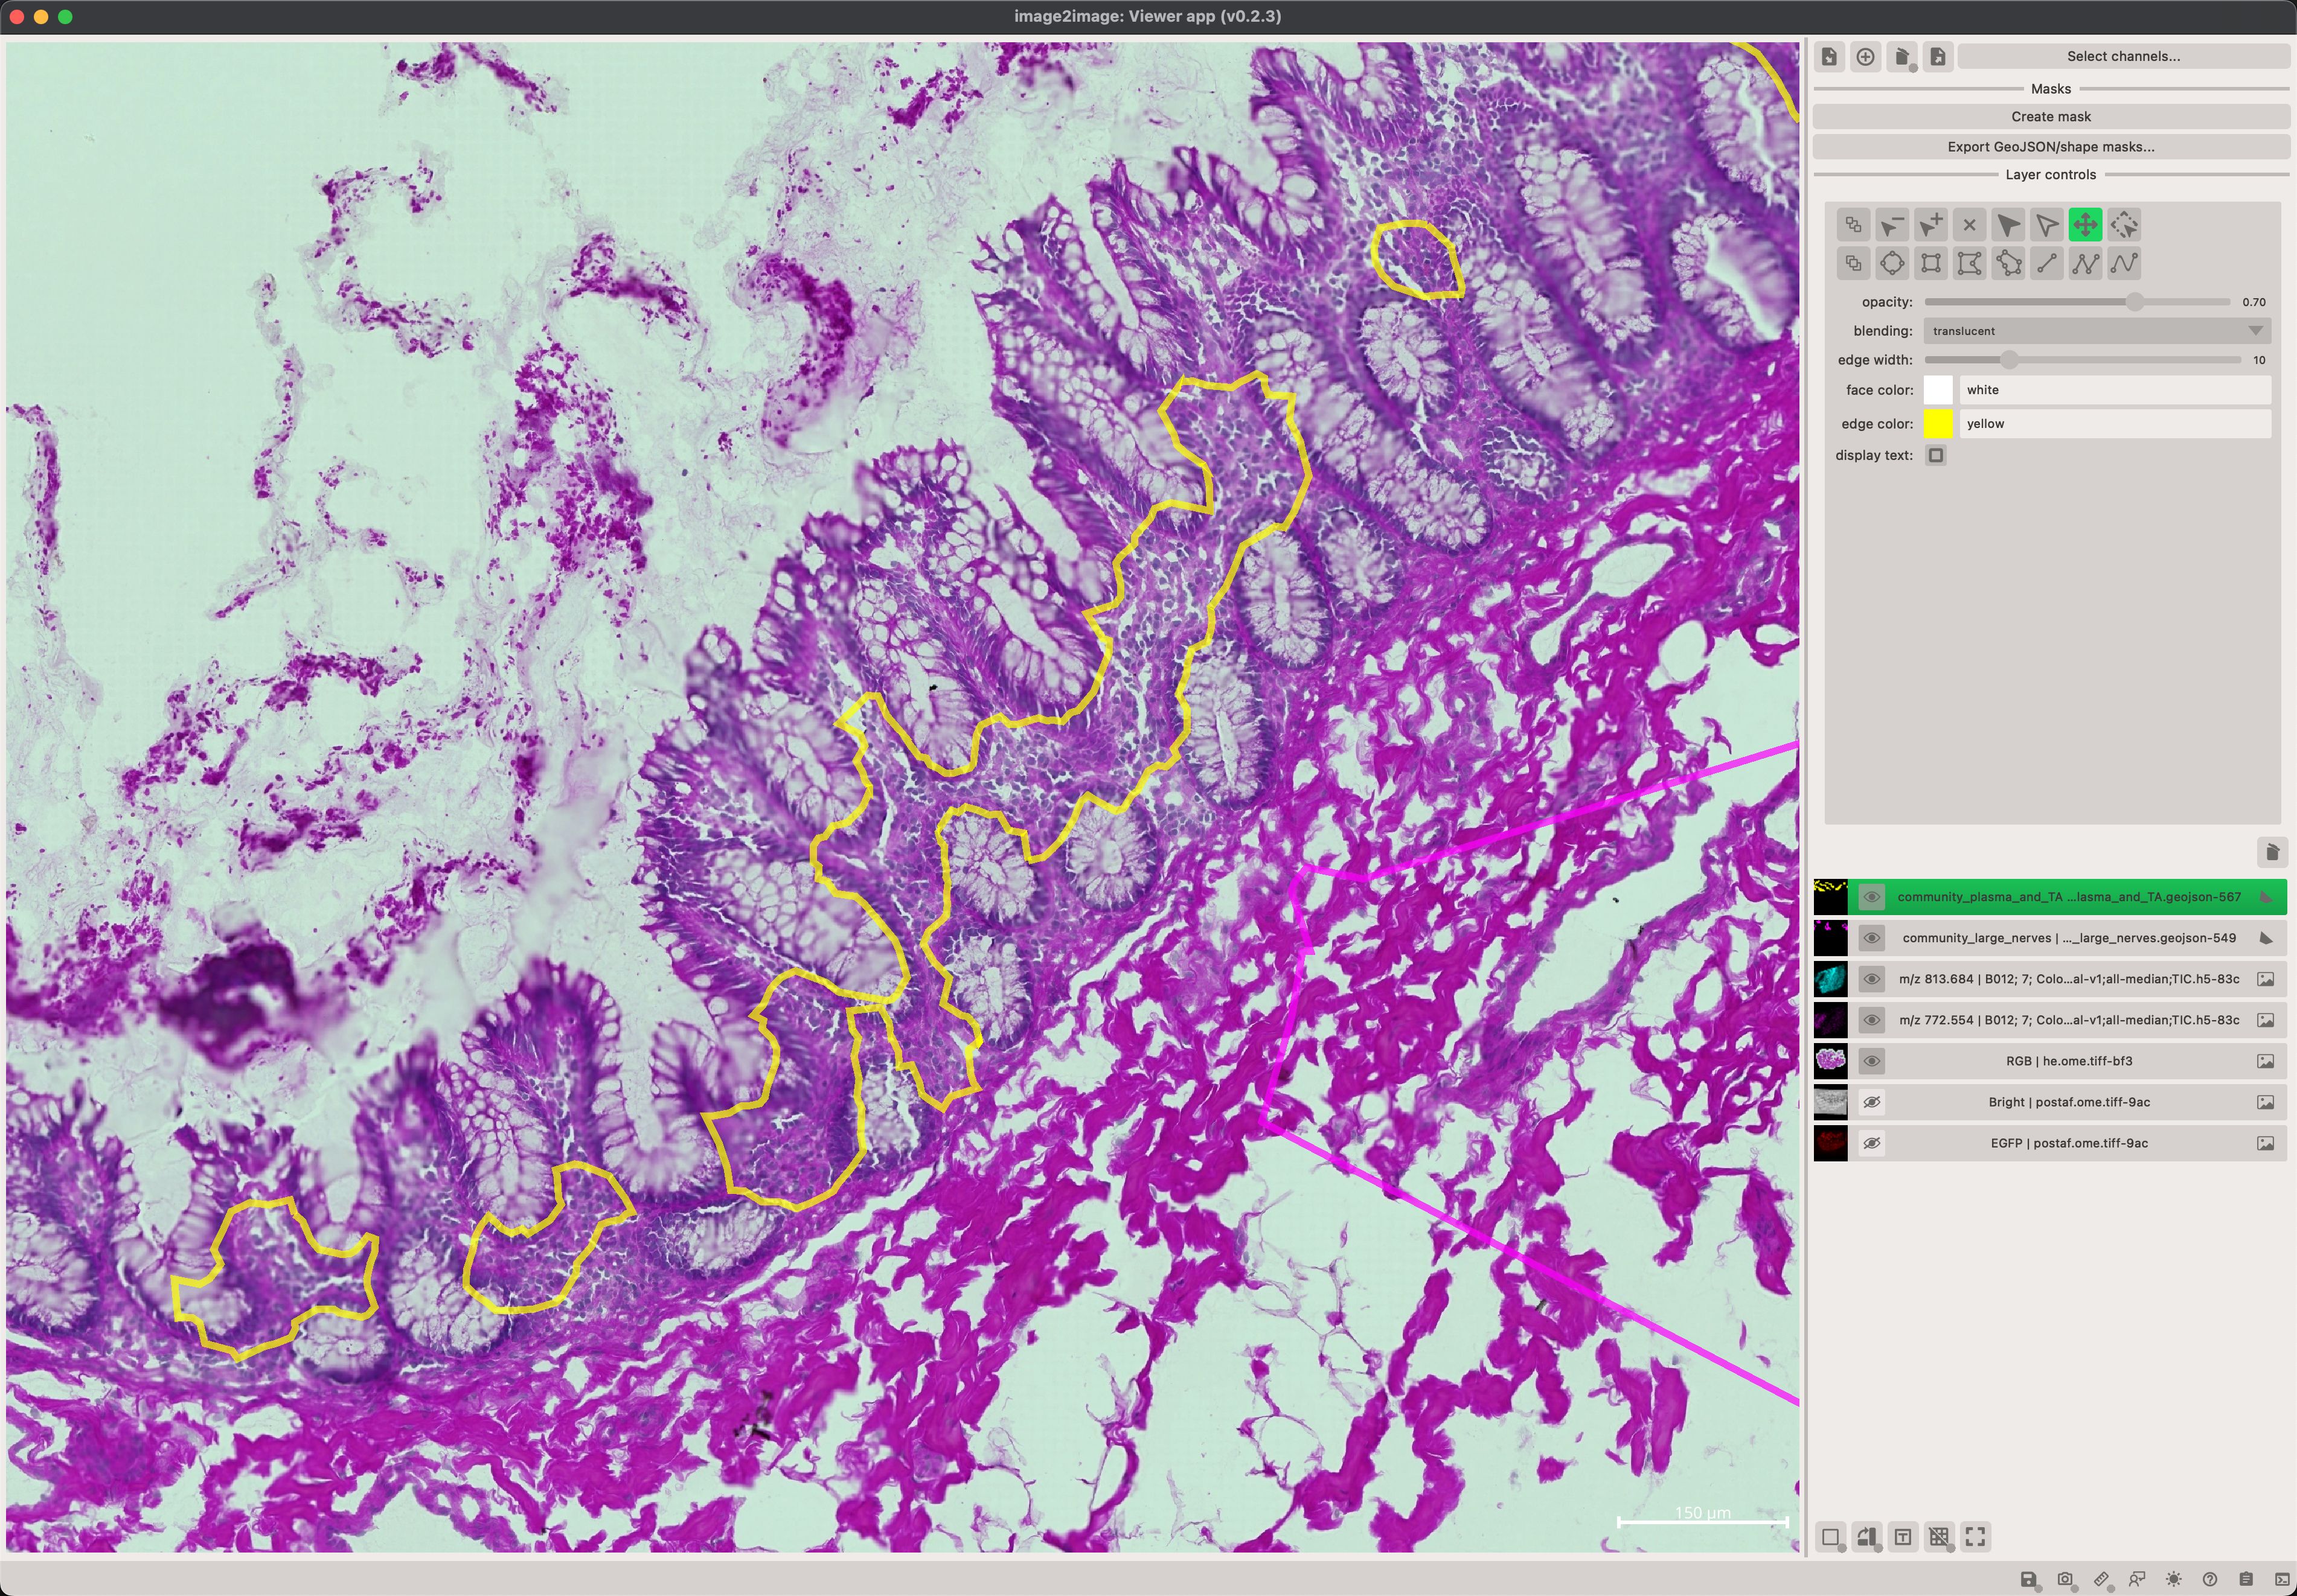Hide the RGB he.ome.tiff layer
The image size is (2297, 1596).
(x=1871, y=1061)
